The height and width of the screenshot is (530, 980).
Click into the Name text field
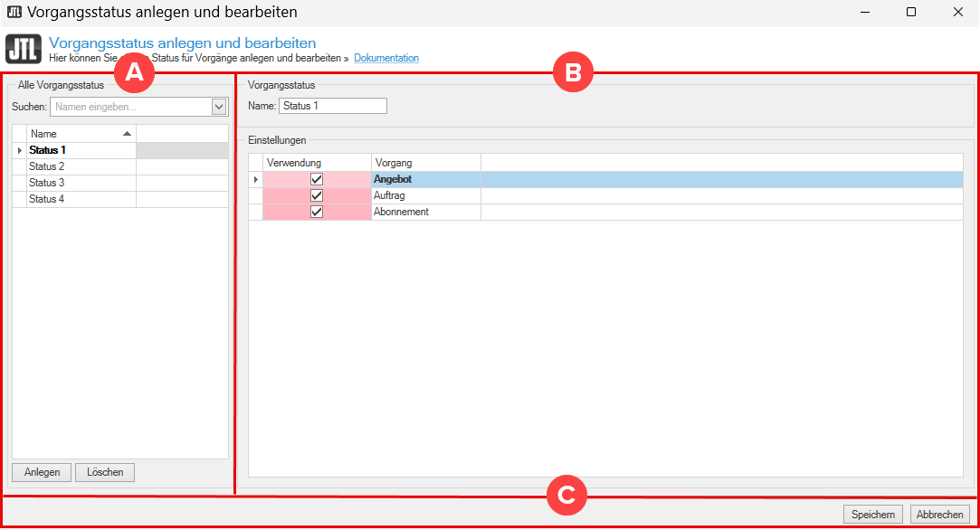click(332, 106)
